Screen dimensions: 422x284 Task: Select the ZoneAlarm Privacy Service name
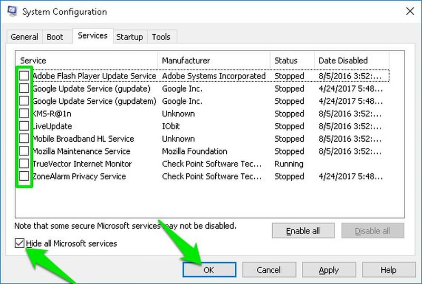[x=79, y=177]
